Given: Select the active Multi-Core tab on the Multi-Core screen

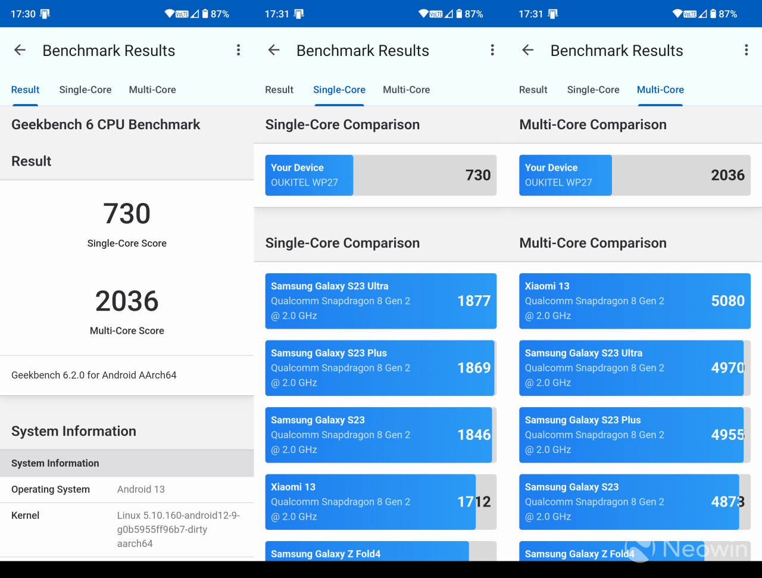Looking at the screenshot, I should (x=660, y=90).
